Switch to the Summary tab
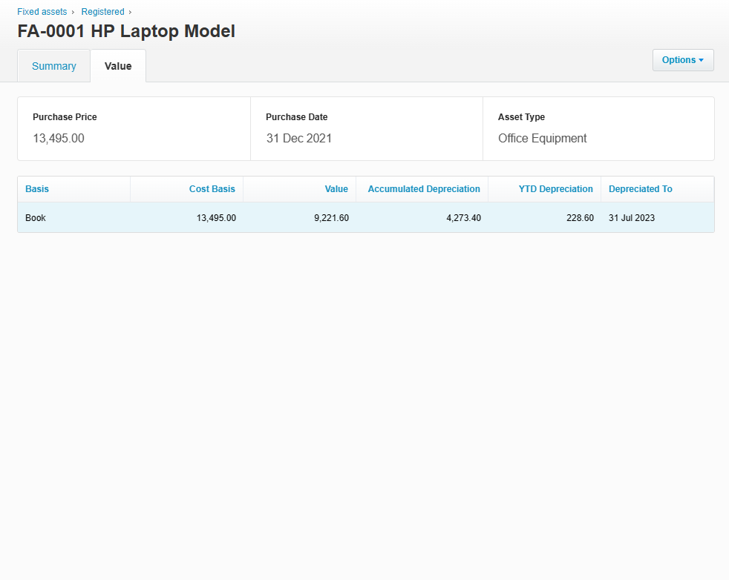 coord(54,66)
